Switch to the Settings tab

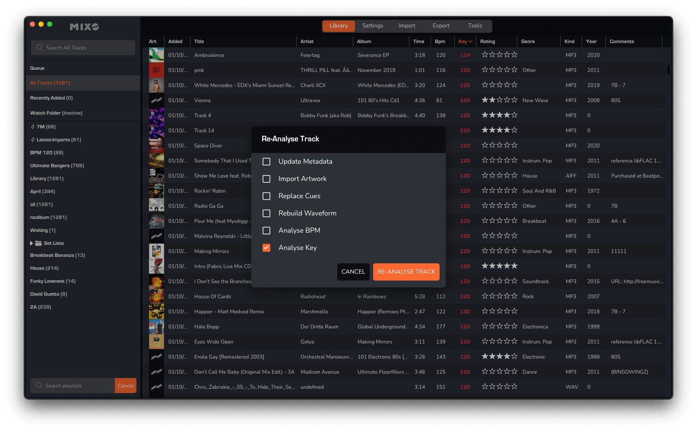coord(372,26)
